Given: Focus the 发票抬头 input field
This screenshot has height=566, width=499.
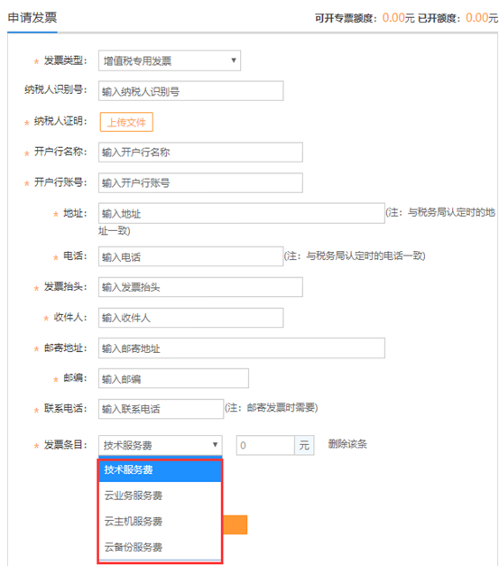Looking at the screenshot, I should 200,287.
